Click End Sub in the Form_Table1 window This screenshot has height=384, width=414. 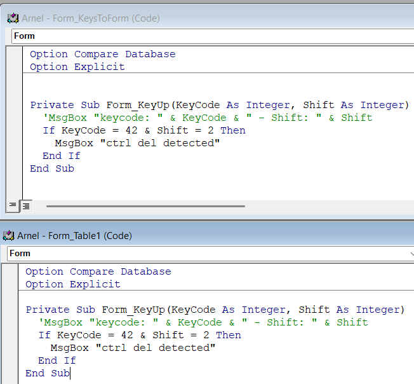pos(48,373)
